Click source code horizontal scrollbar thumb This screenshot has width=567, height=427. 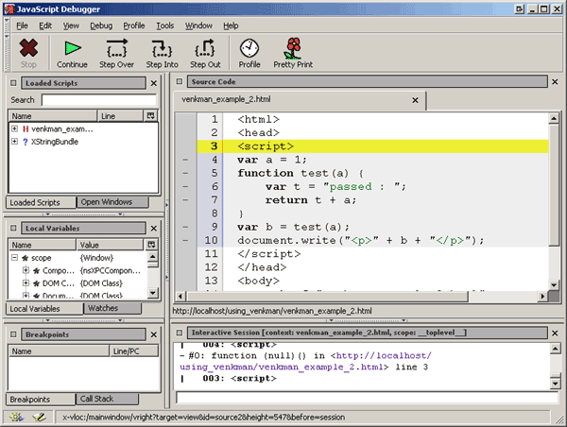coord(327,297)
